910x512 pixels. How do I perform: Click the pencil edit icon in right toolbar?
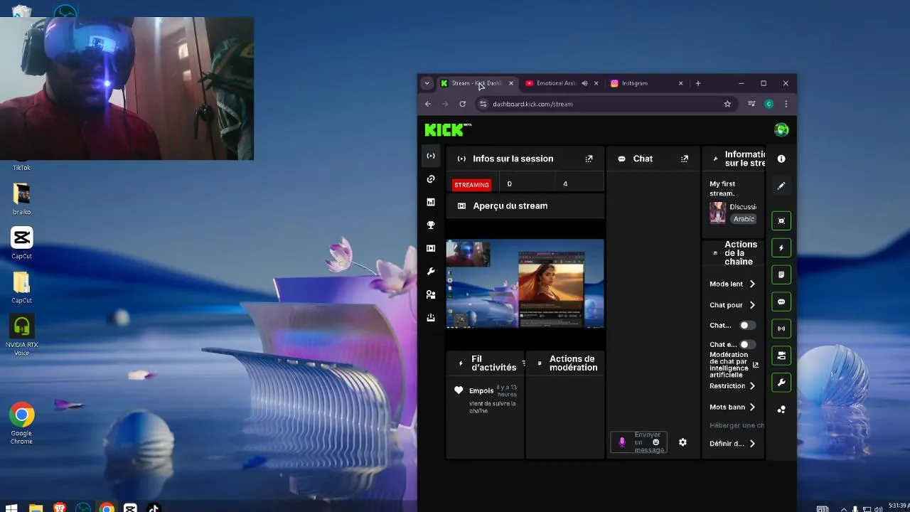click(x=781, y=186)
